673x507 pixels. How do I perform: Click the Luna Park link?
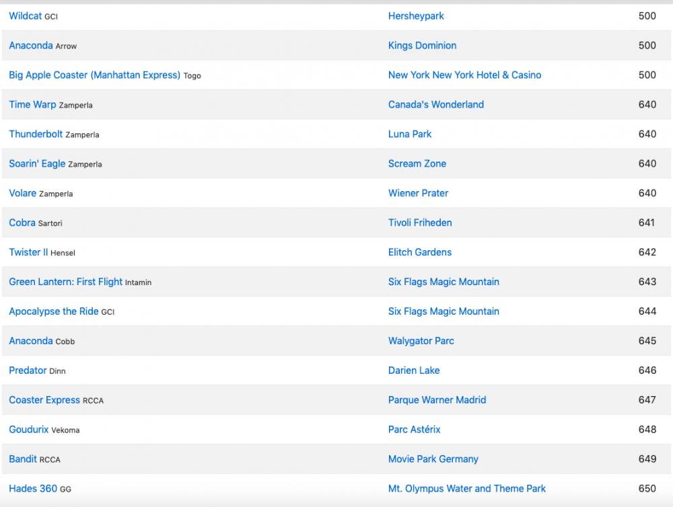click(x=410, y=134)
